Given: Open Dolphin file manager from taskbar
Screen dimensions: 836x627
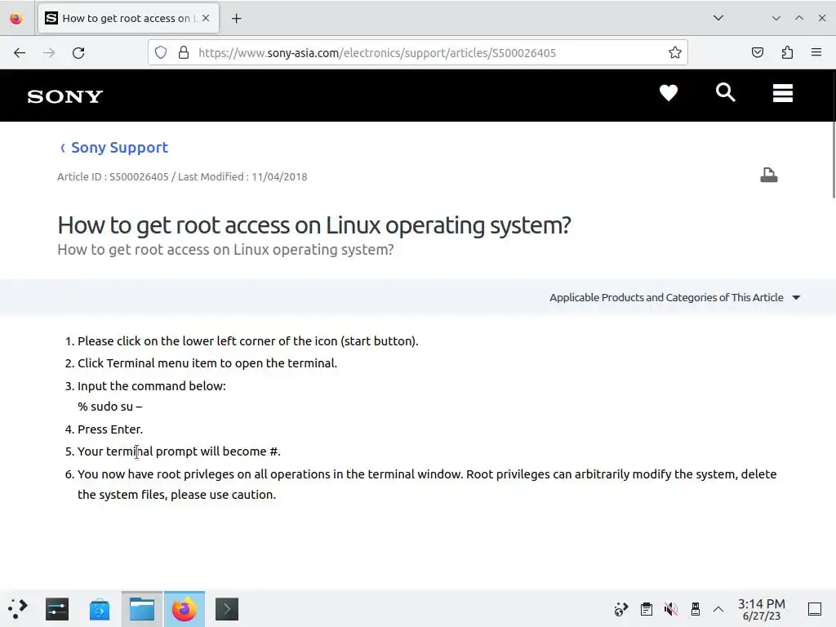Looking at the screenshot, I should point(142,609).
